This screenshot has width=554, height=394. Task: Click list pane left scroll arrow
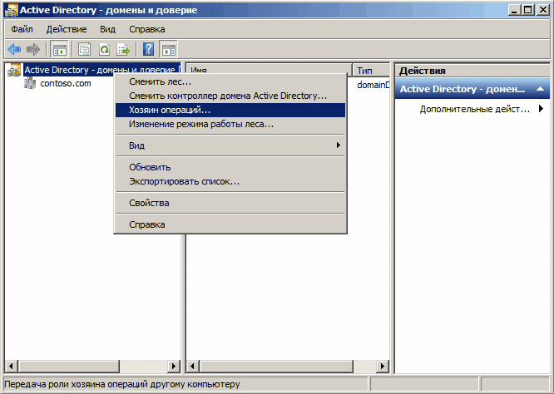pyautogui.click(x=192, y=366)
